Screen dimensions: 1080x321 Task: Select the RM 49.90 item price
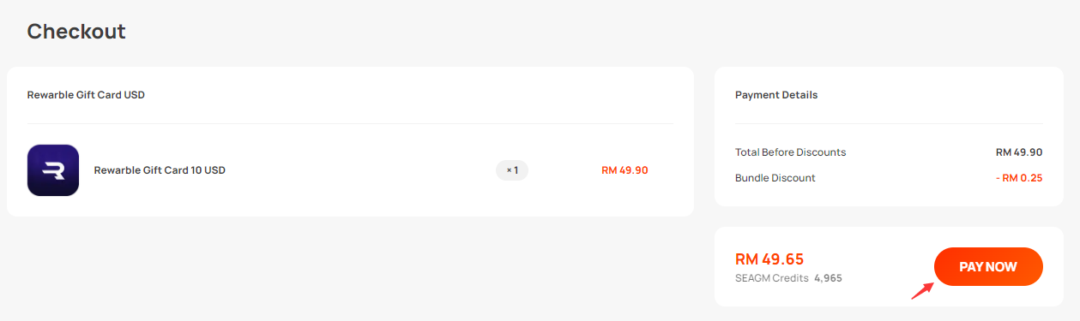[624, 170]
